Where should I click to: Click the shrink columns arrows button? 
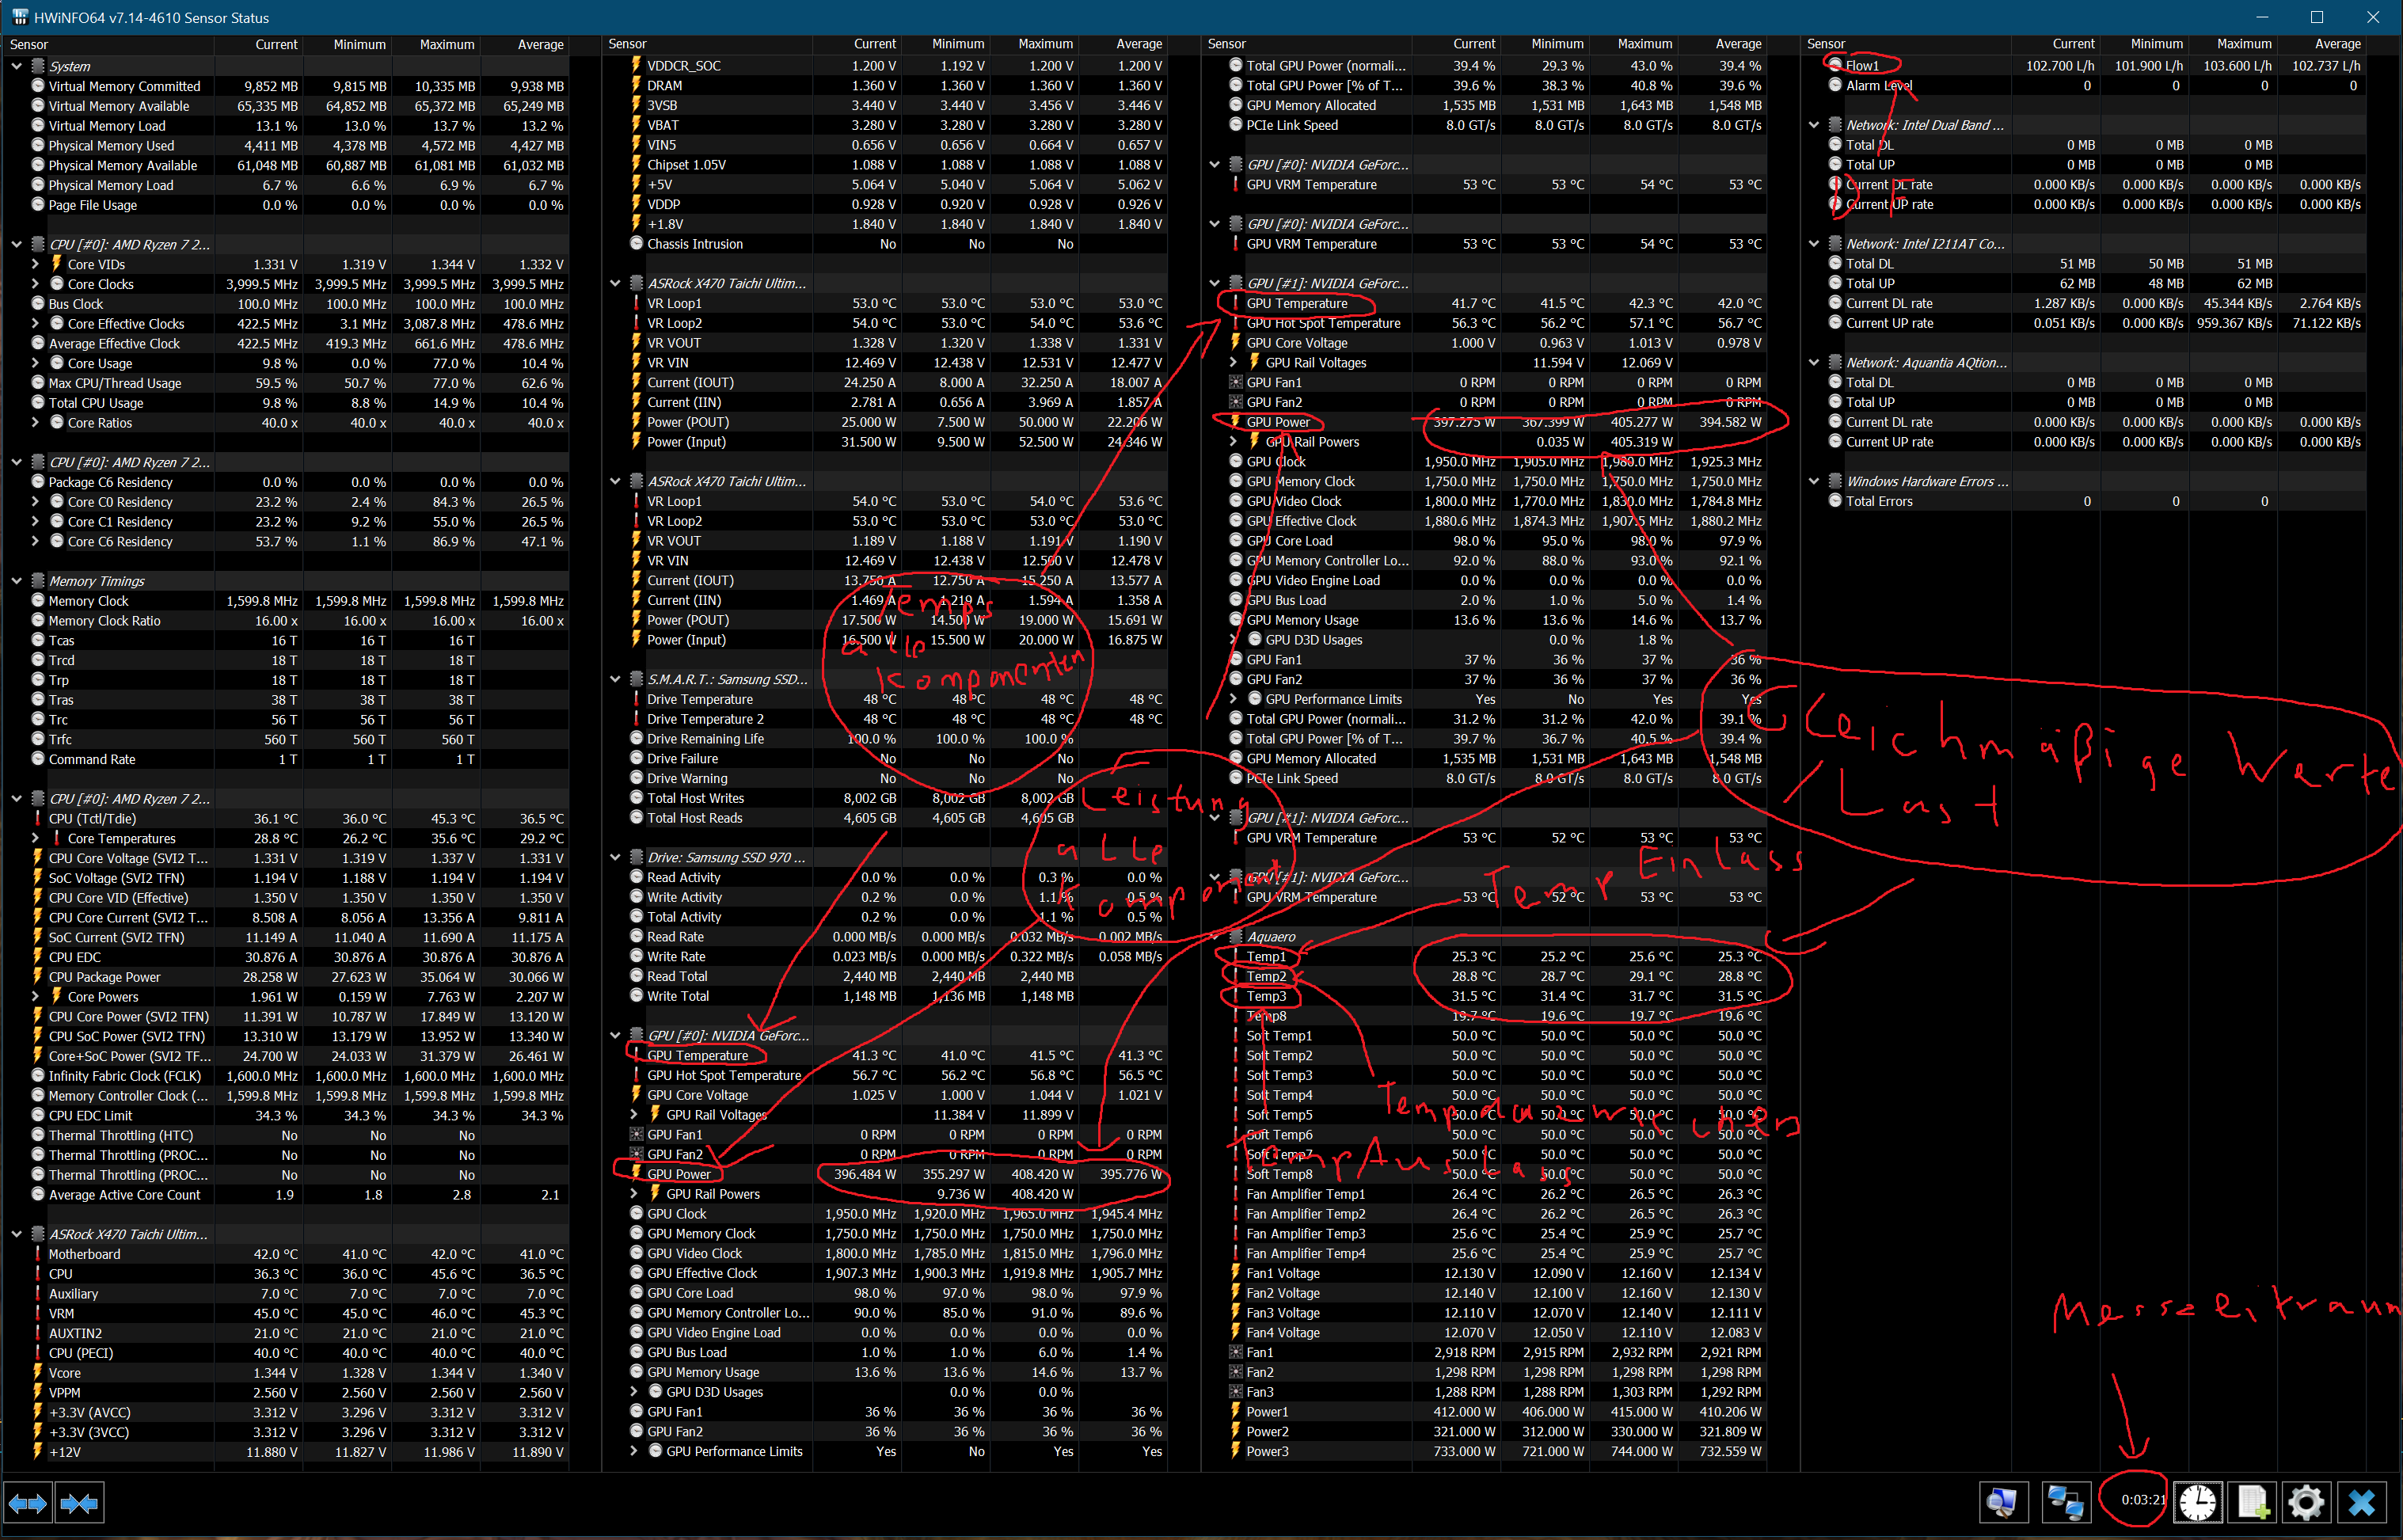[x=79, y=1502]
